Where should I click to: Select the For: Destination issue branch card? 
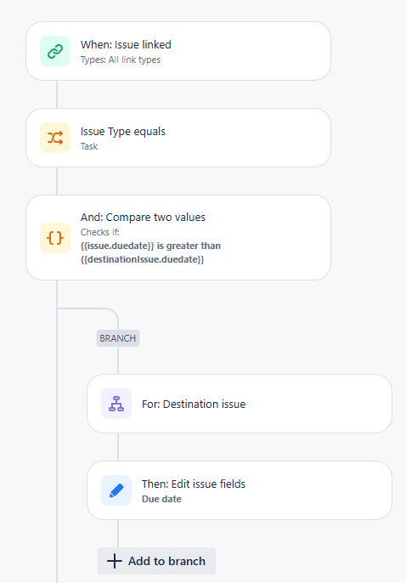[240, 404]
